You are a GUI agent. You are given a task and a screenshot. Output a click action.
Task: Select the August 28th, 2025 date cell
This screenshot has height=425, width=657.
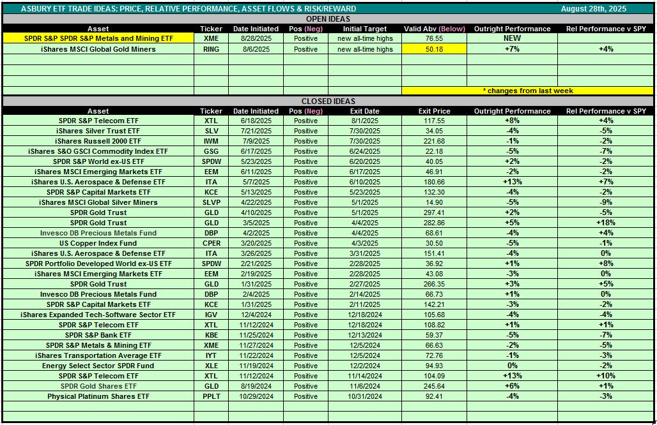pyautogui.click(x=593, y=9)
